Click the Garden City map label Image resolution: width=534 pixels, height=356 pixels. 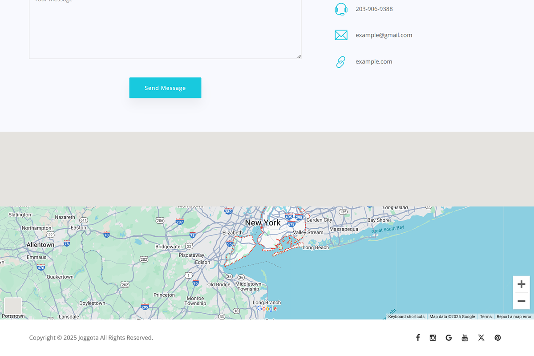click(319, 220)
